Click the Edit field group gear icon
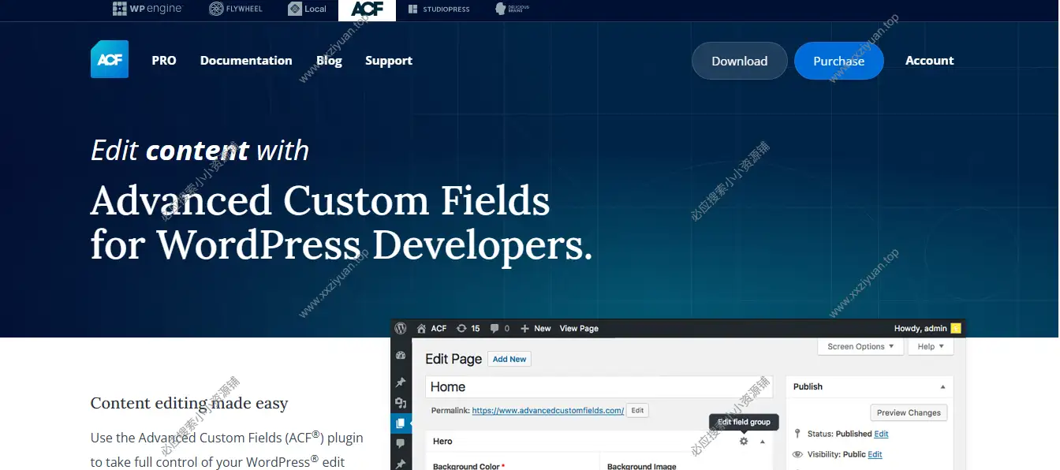The width and height of the screenshot is (1060, 470). point(743,442)
